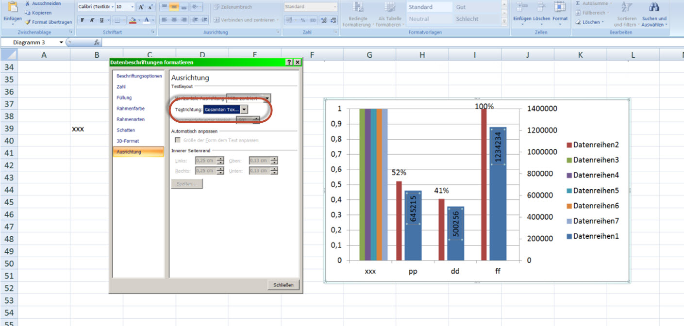The image size is (684, 326).
Task: Click the Schließen button
Action: [x=283, y=285]
